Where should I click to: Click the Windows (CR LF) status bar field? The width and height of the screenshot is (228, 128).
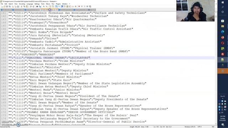[190, 127]
